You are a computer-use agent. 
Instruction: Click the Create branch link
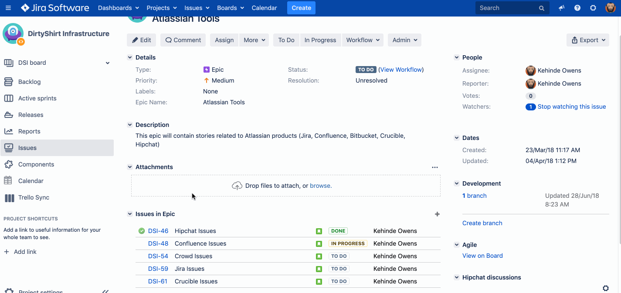pos(482,223)
